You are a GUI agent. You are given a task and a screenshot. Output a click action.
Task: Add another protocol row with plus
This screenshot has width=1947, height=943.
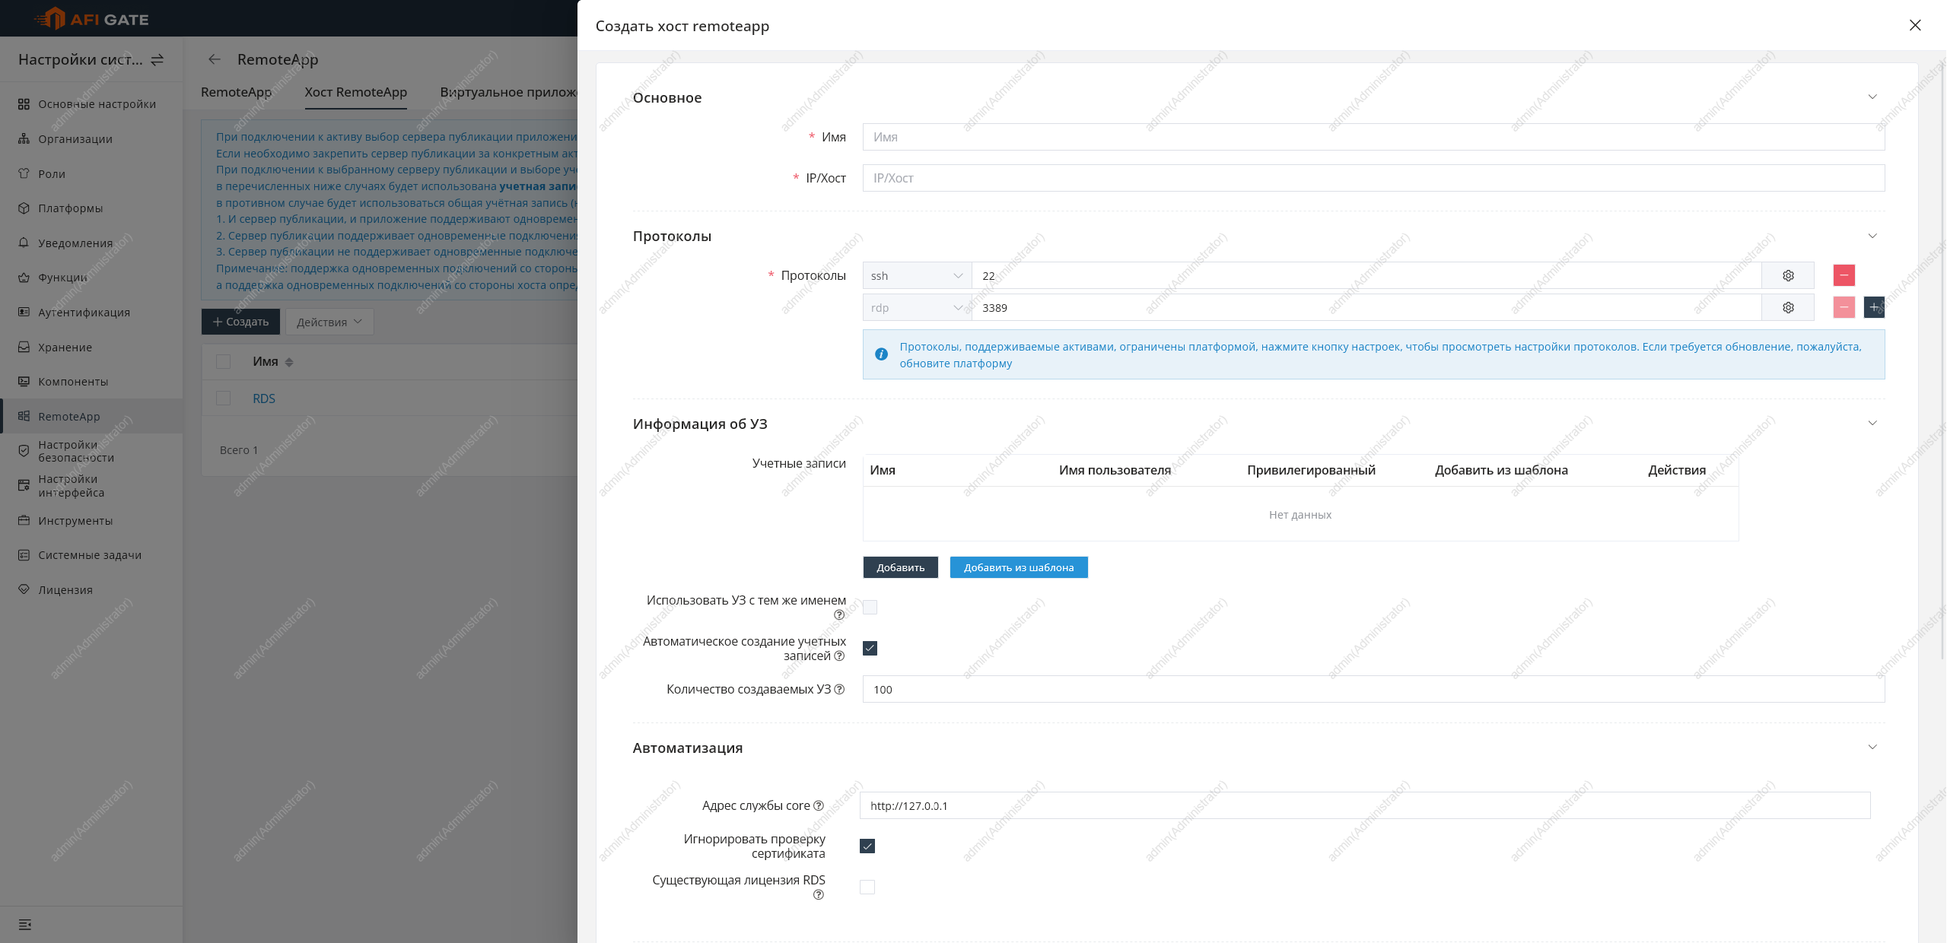click(x=1874, y=307)
